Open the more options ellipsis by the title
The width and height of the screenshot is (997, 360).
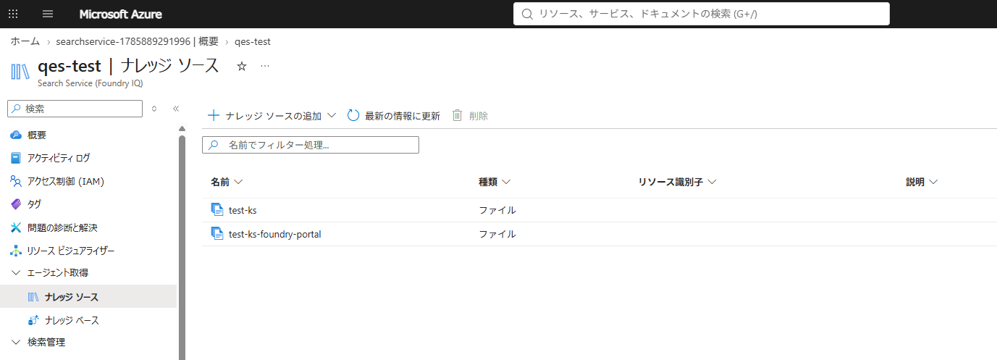coord(265,66)
